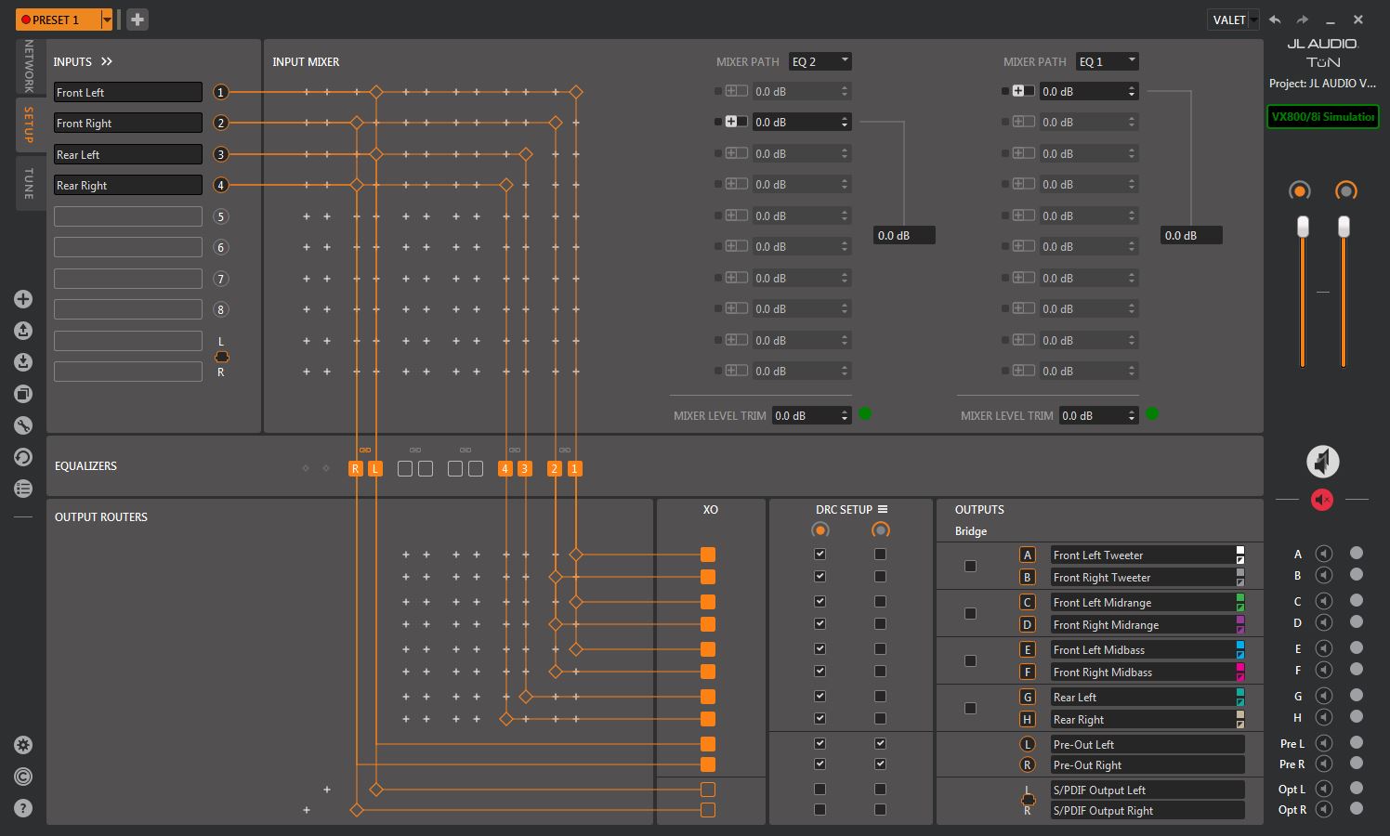This screenshot has height=836, width=1390.
Task: Click the Rear Right output name field
Action: click(1141, 719)
